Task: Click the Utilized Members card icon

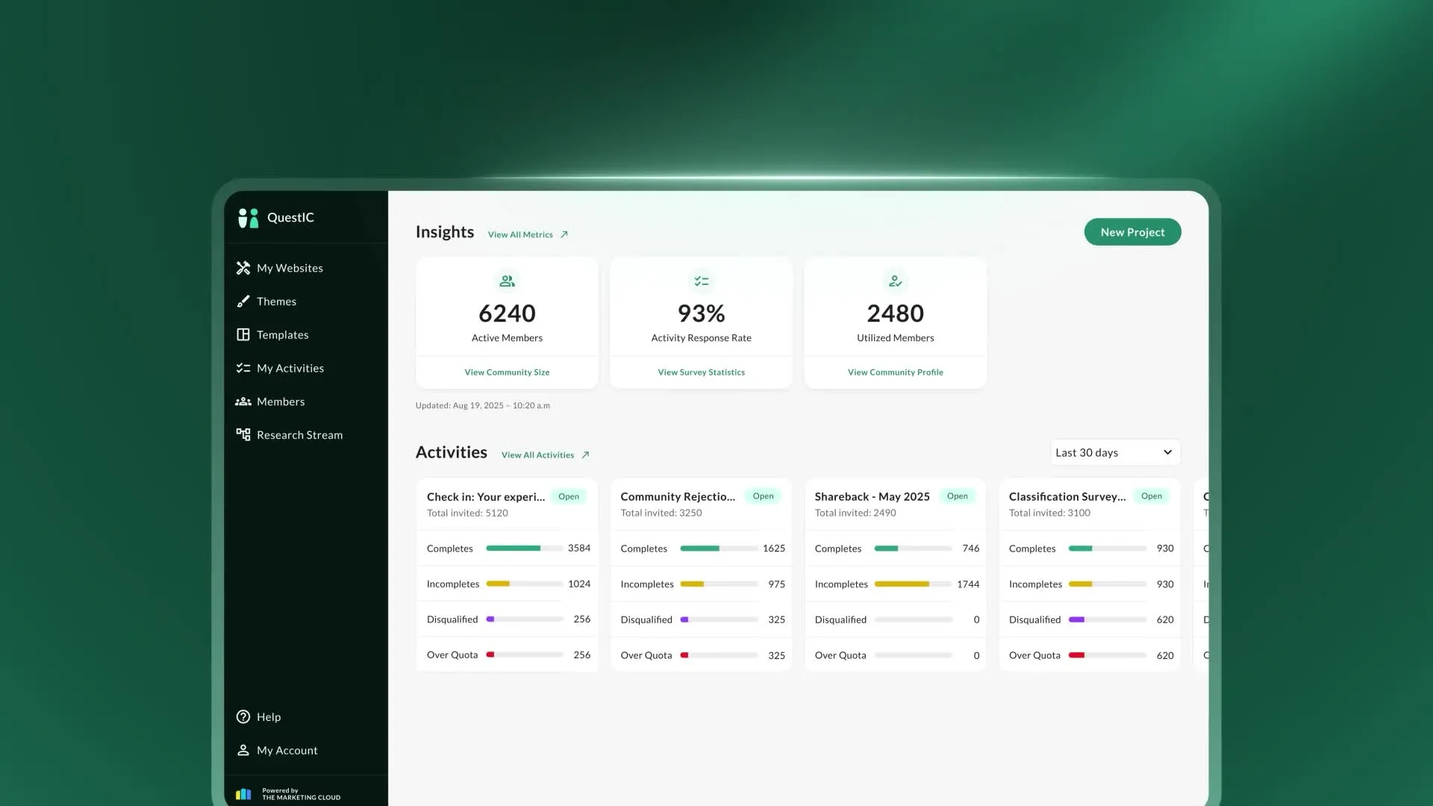Action: 895,281
